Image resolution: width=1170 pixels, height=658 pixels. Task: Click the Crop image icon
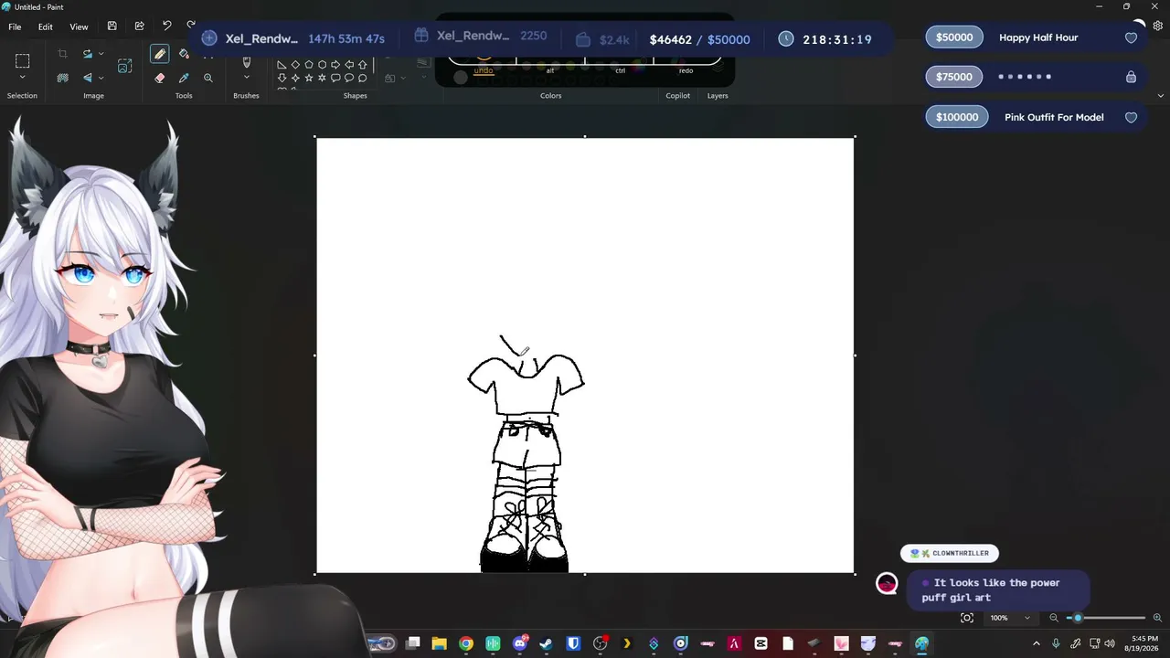pos(62,54)
